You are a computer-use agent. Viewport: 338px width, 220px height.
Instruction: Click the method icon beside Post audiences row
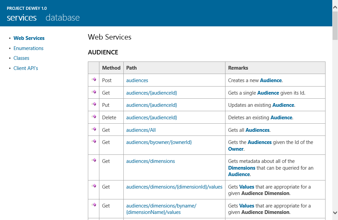click(94, 80)
